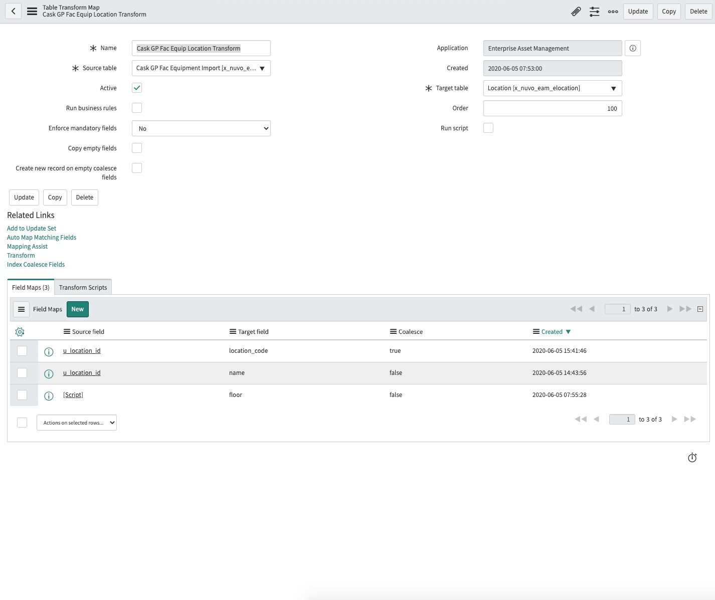The image size is (715, 600).
Task: Preview the location_code field map record
Action: pyautogui.click(x=49, y=351)
